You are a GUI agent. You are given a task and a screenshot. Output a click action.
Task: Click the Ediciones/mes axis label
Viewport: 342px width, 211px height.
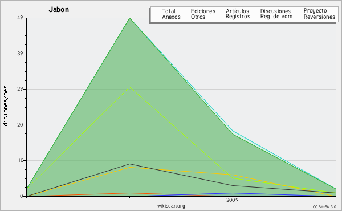5,108
